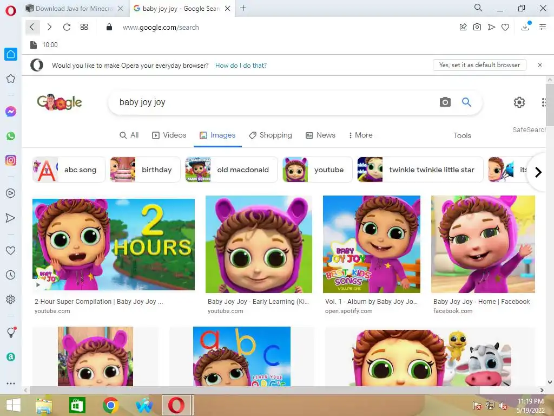The width and height of the screenshot is (554, 416).
Task: Open Baby Joy Joy Early Learning image
Action: [259, 244]
